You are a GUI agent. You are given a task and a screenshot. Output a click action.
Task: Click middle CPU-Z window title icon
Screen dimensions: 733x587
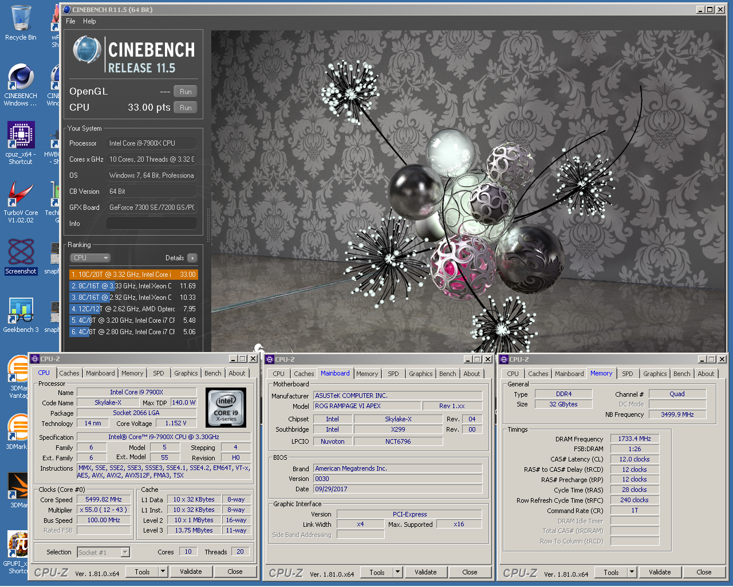(270, 359)
